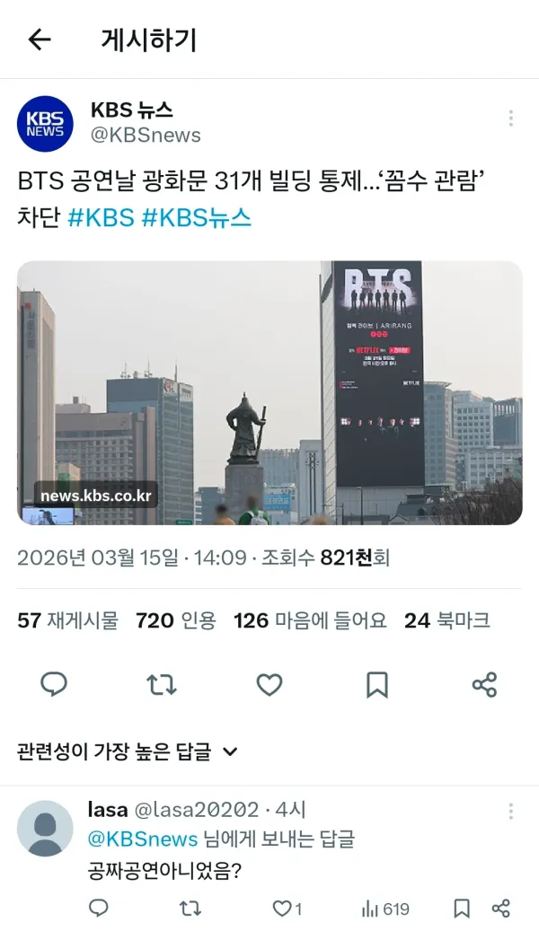Bookmark the KBS News post
539x931 pixels.
click(376, 685)
